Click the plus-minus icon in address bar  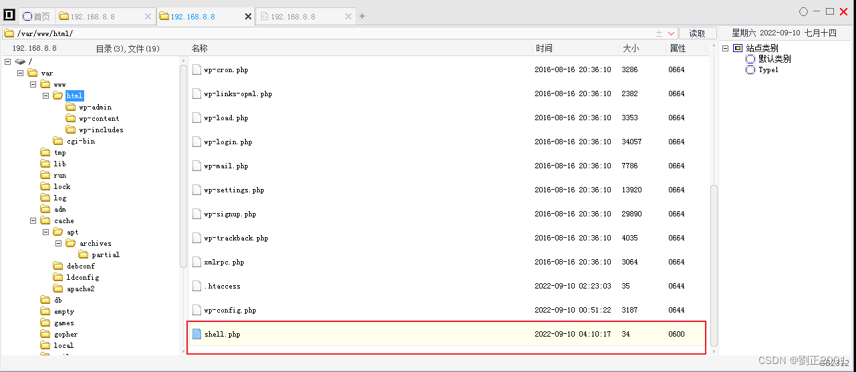pos(660,33)
